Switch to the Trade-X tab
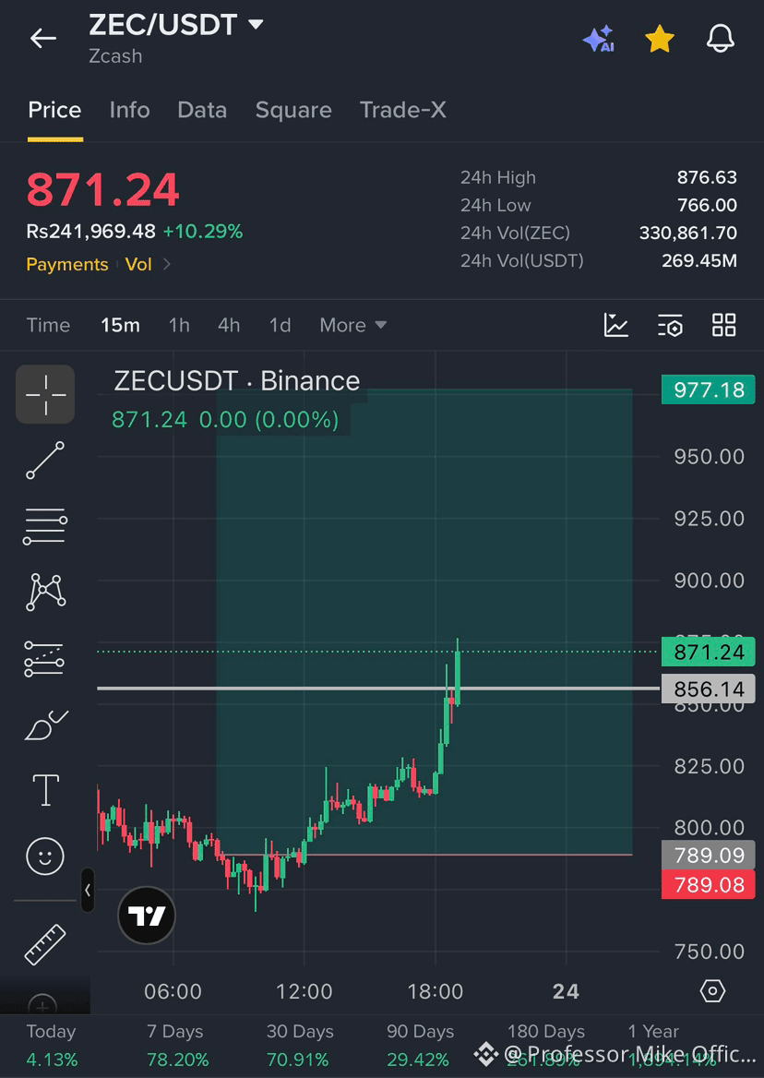The height and width of the screenshot is (1078, 764). [403, 110]
